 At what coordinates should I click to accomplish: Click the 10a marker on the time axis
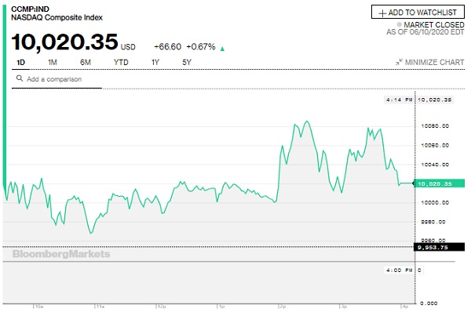tap(38, 307)
